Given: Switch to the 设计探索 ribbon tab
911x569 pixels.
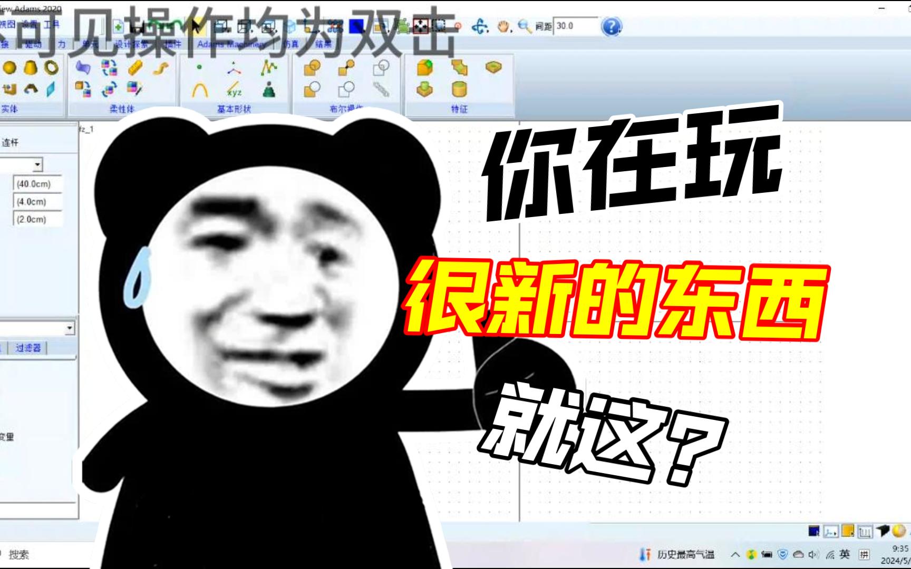Looking at the screenshot, I should pos(132,44).
